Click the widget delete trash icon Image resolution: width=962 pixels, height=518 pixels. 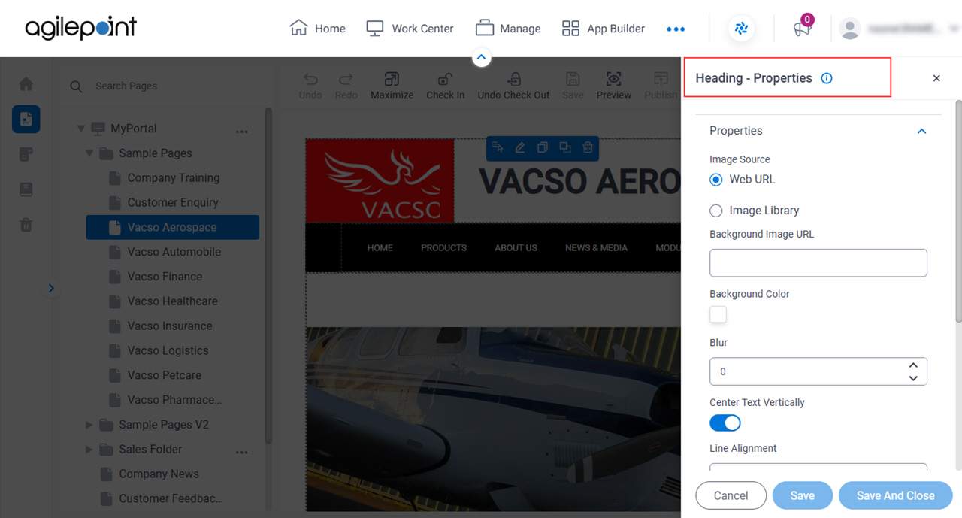coord(588,148)
